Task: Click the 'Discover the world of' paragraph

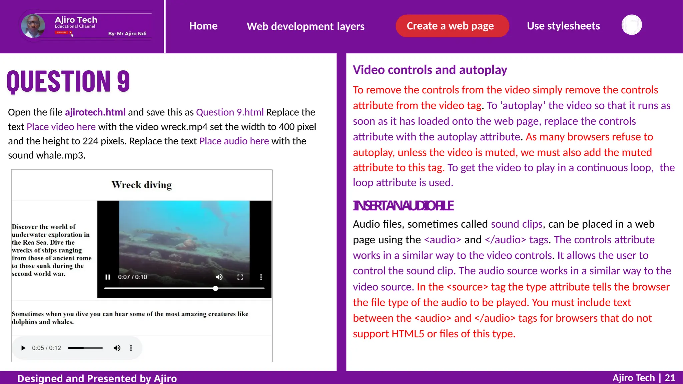Action: tap(52, 250)
